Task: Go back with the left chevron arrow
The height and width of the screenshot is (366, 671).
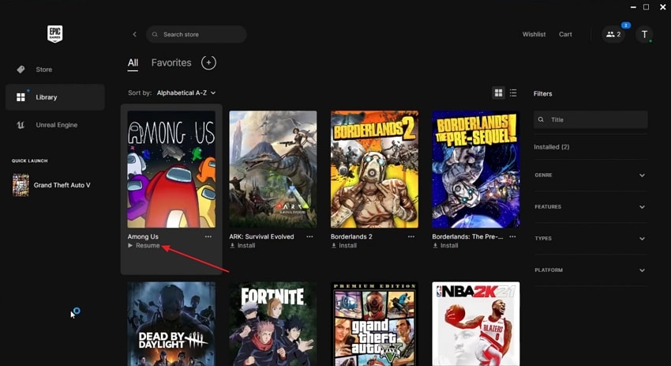Action: point(134,34)
